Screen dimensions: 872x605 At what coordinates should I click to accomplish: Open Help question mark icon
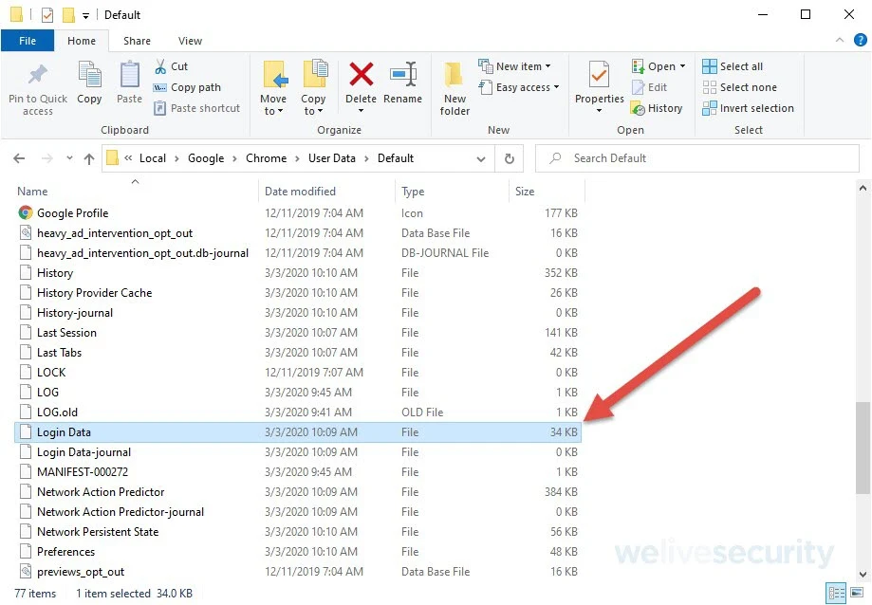[x=861, y=40]
